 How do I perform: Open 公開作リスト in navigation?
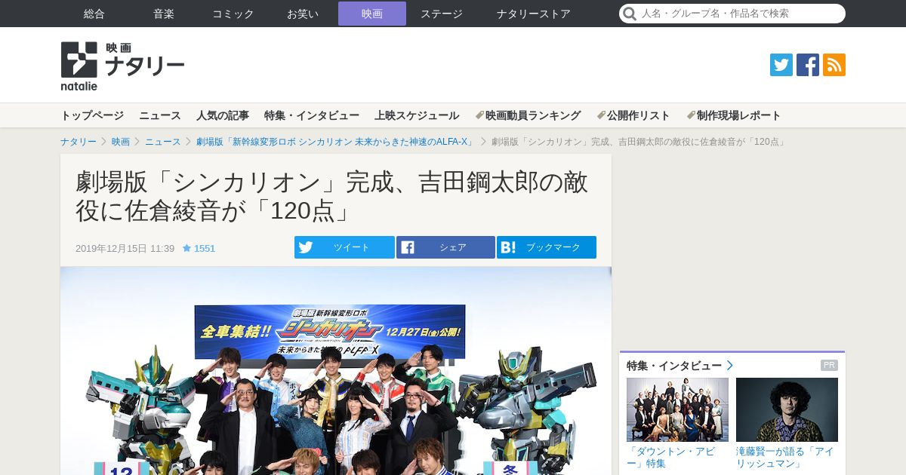(x=633, y=115)
